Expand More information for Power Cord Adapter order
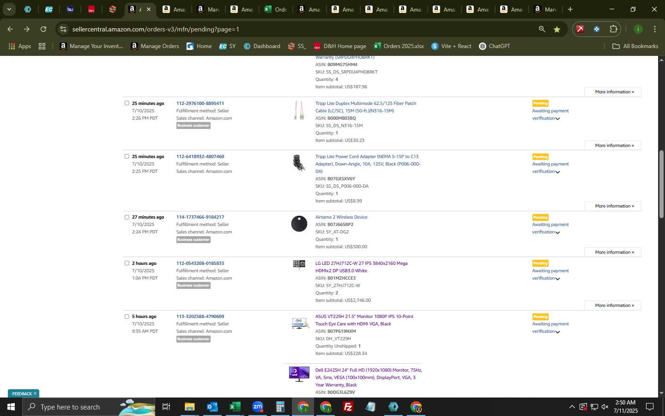The width and height of the screenshot is (665, 416). pos(613,206)
